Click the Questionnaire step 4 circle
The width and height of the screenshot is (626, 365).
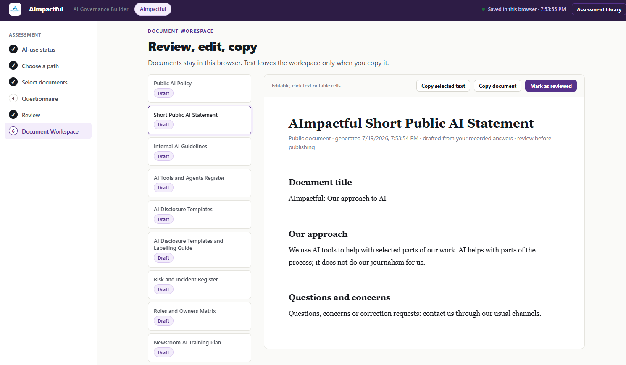pos(13,98)
